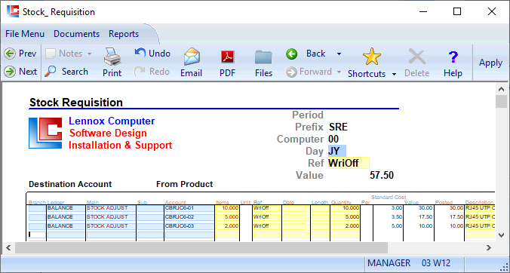Open Shortcuts star icon
The height and width of the screenshot is (273, 510).
pyautogui.click(x=372, y=57)
